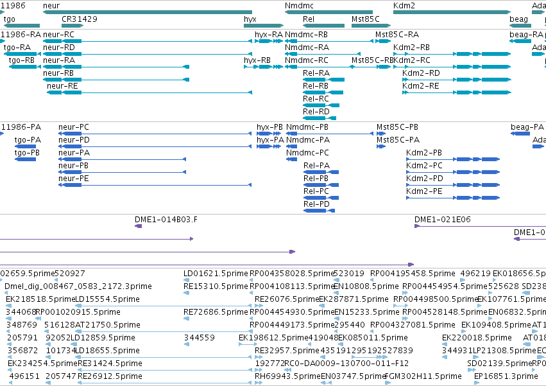This screenshot has width=546, height=386.
Task: Select EST LD12859.5prime label
Action: (x=103, y=338)
